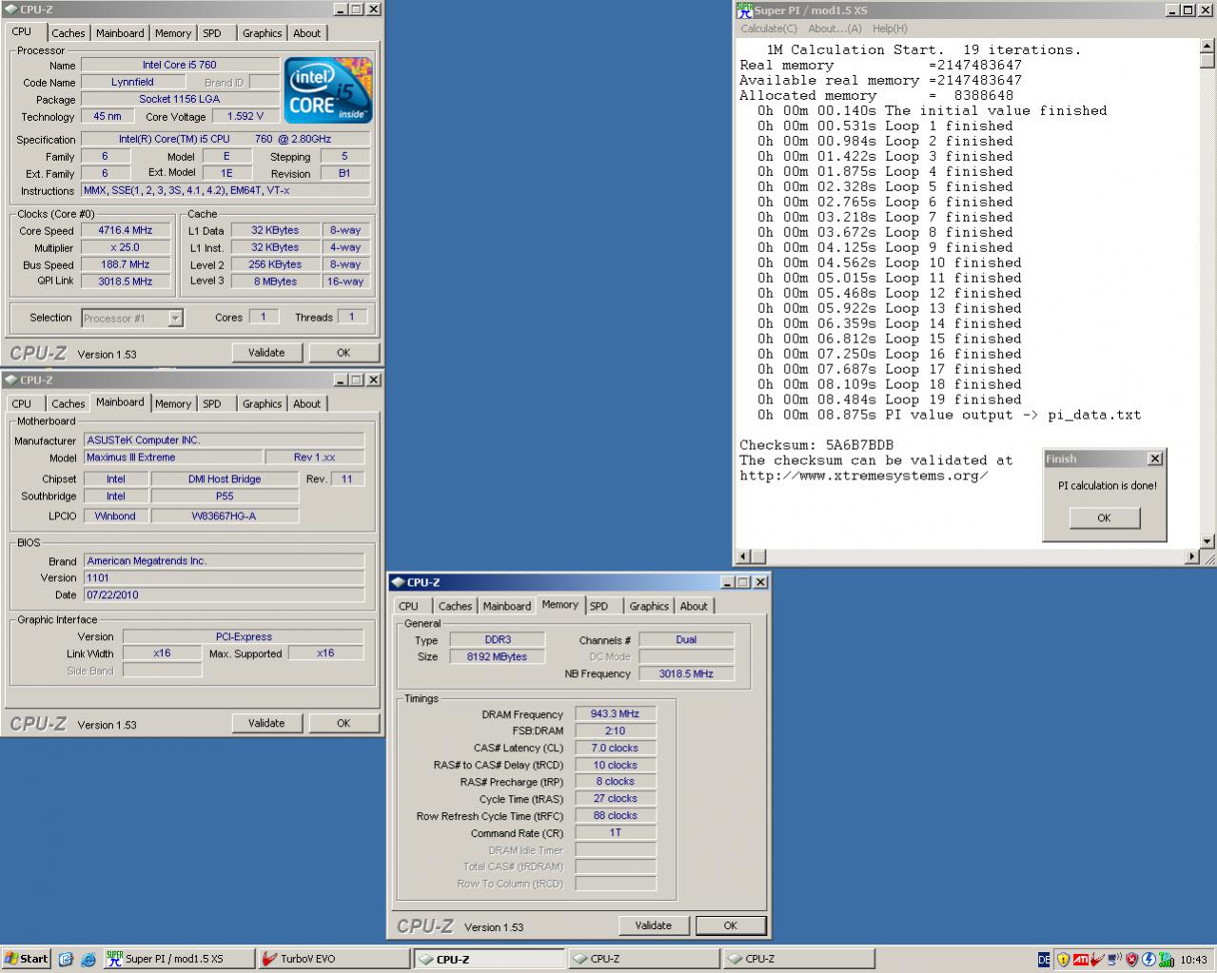The image size is (1217, 973).
Task: Click the blue lightning tray icon
Action: tap(1148, 960)
